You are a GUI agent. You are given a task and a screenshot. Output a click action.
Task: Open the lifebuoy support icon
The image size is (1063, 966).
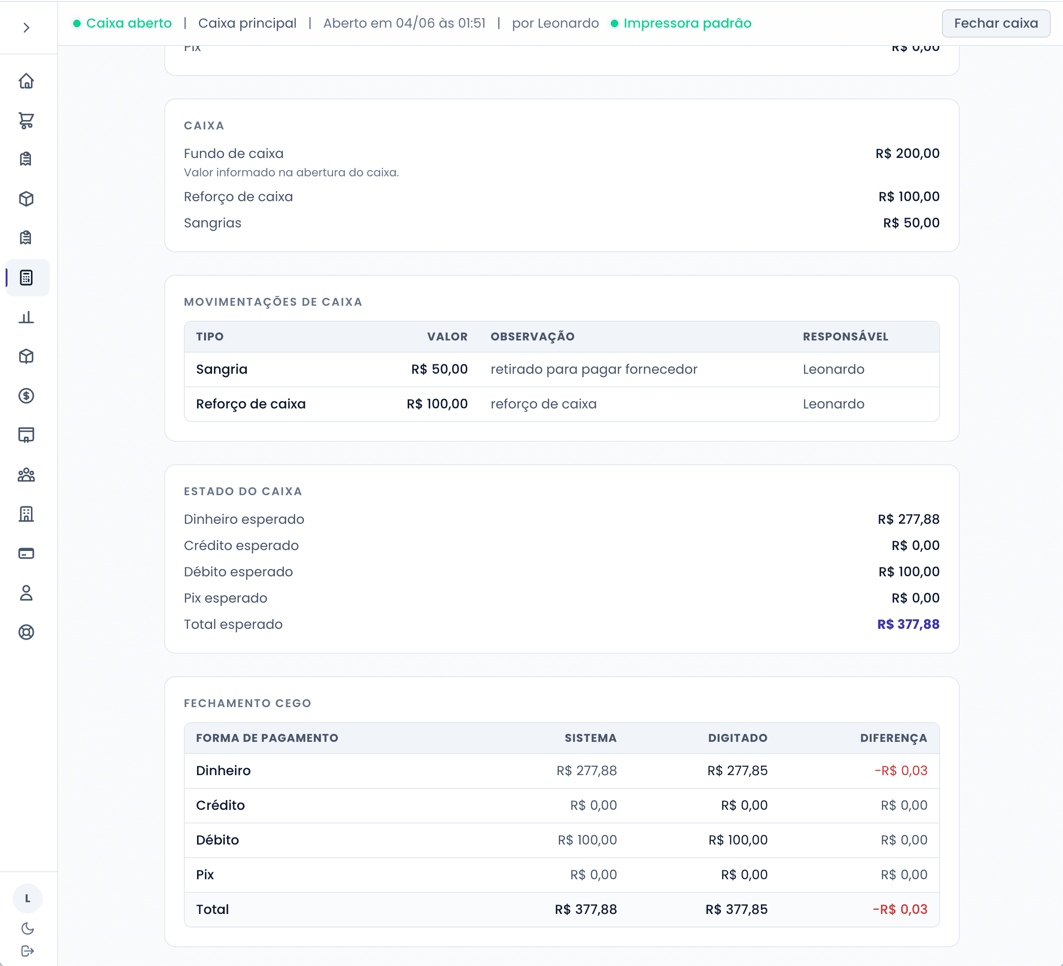tap(26, 632)
